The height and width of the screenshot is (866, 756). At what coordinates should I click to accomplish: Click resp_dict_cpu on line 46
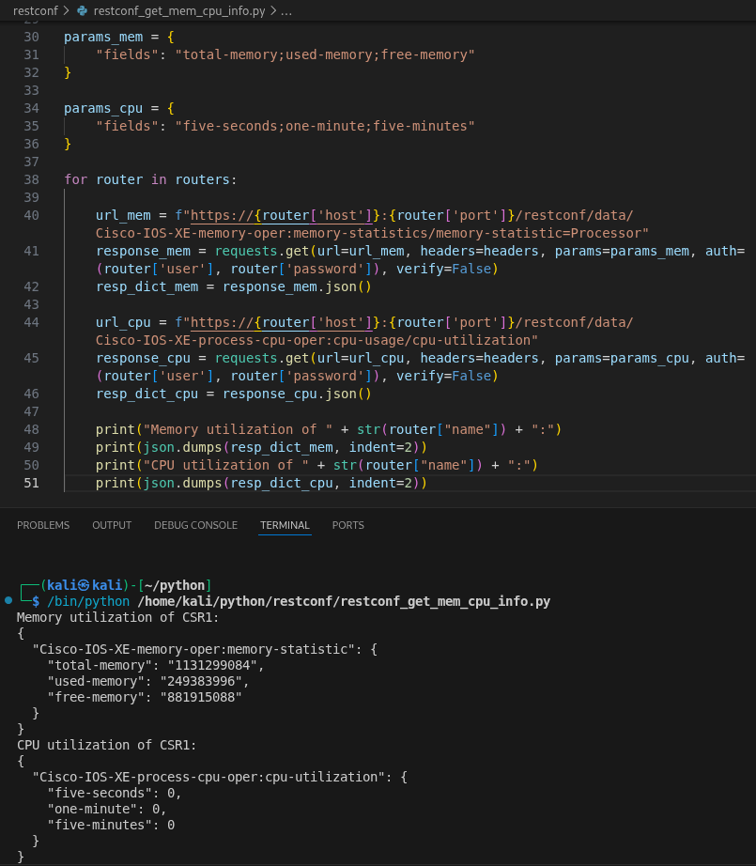tap(147, 394)
